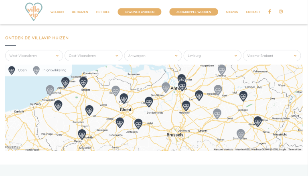This screenshot has height=176, width=308.
Task: Open Het Idee menu item
Action: point(103,12)
